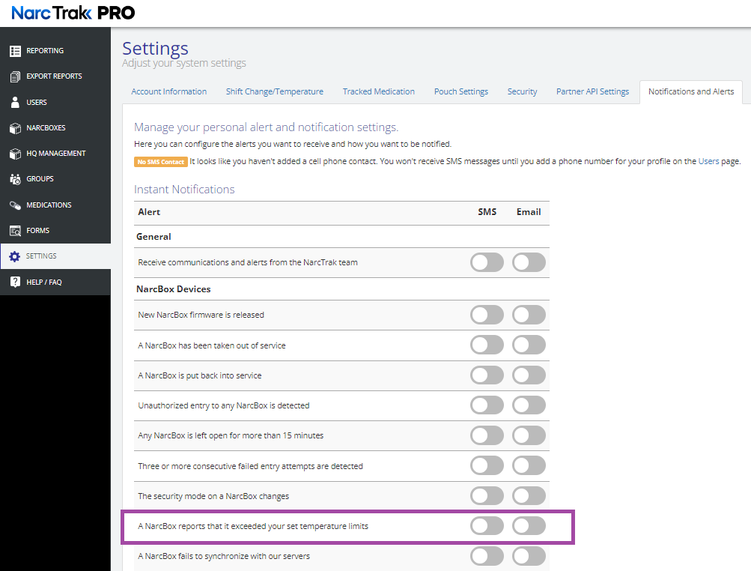The image size is (751, 571).
Task: Click the Export Reports documents icon
Action: point(15,76)
